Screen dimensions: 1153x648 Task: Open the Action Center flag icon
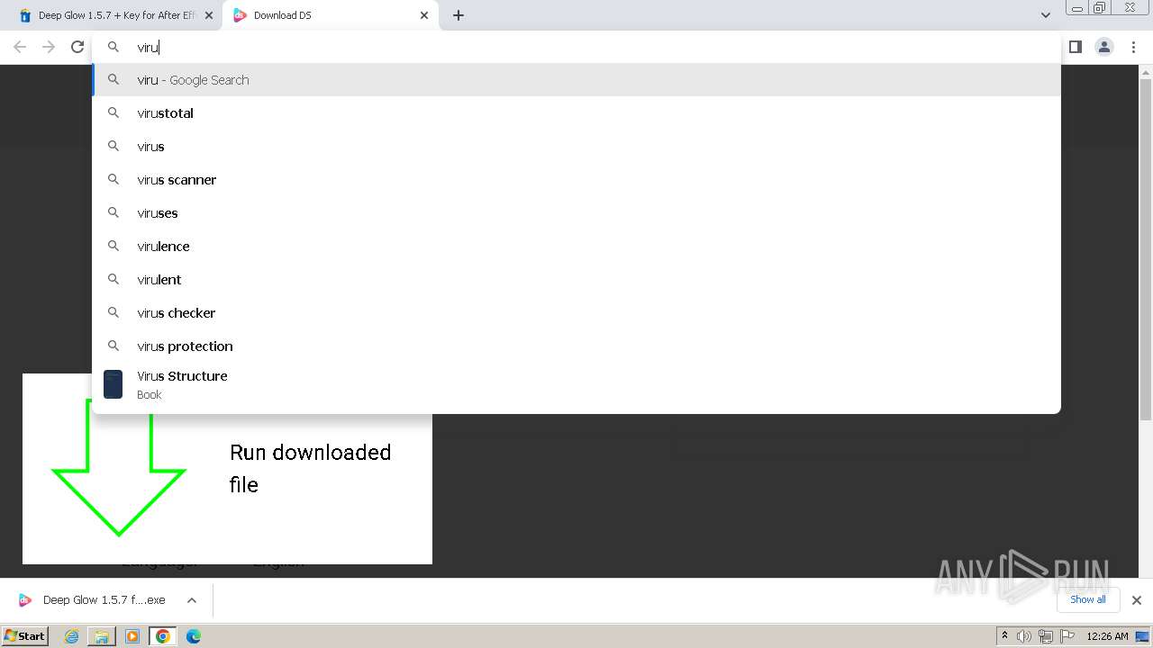[x=1067, y=636]
